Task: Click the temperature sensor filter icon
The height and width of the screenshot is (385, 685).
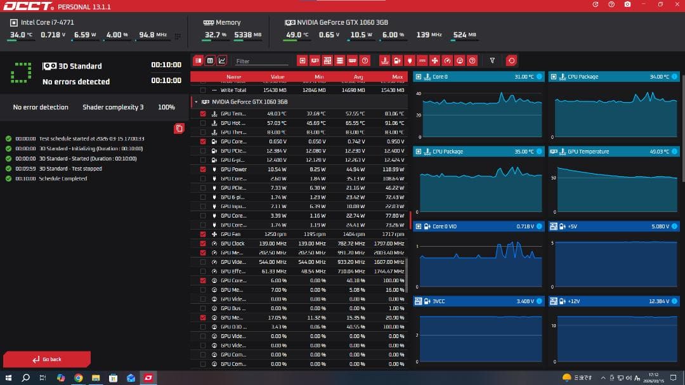Action: tap(384, 61)
